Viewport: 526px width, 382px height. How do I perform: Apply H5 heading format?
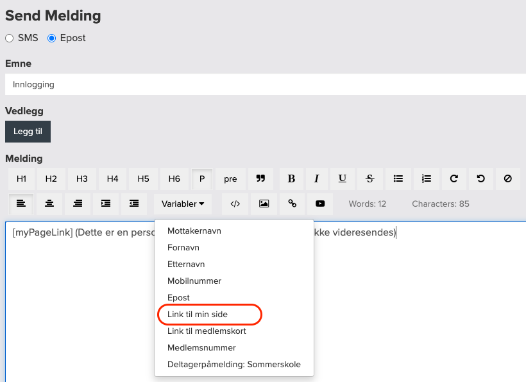pos(143,179)
